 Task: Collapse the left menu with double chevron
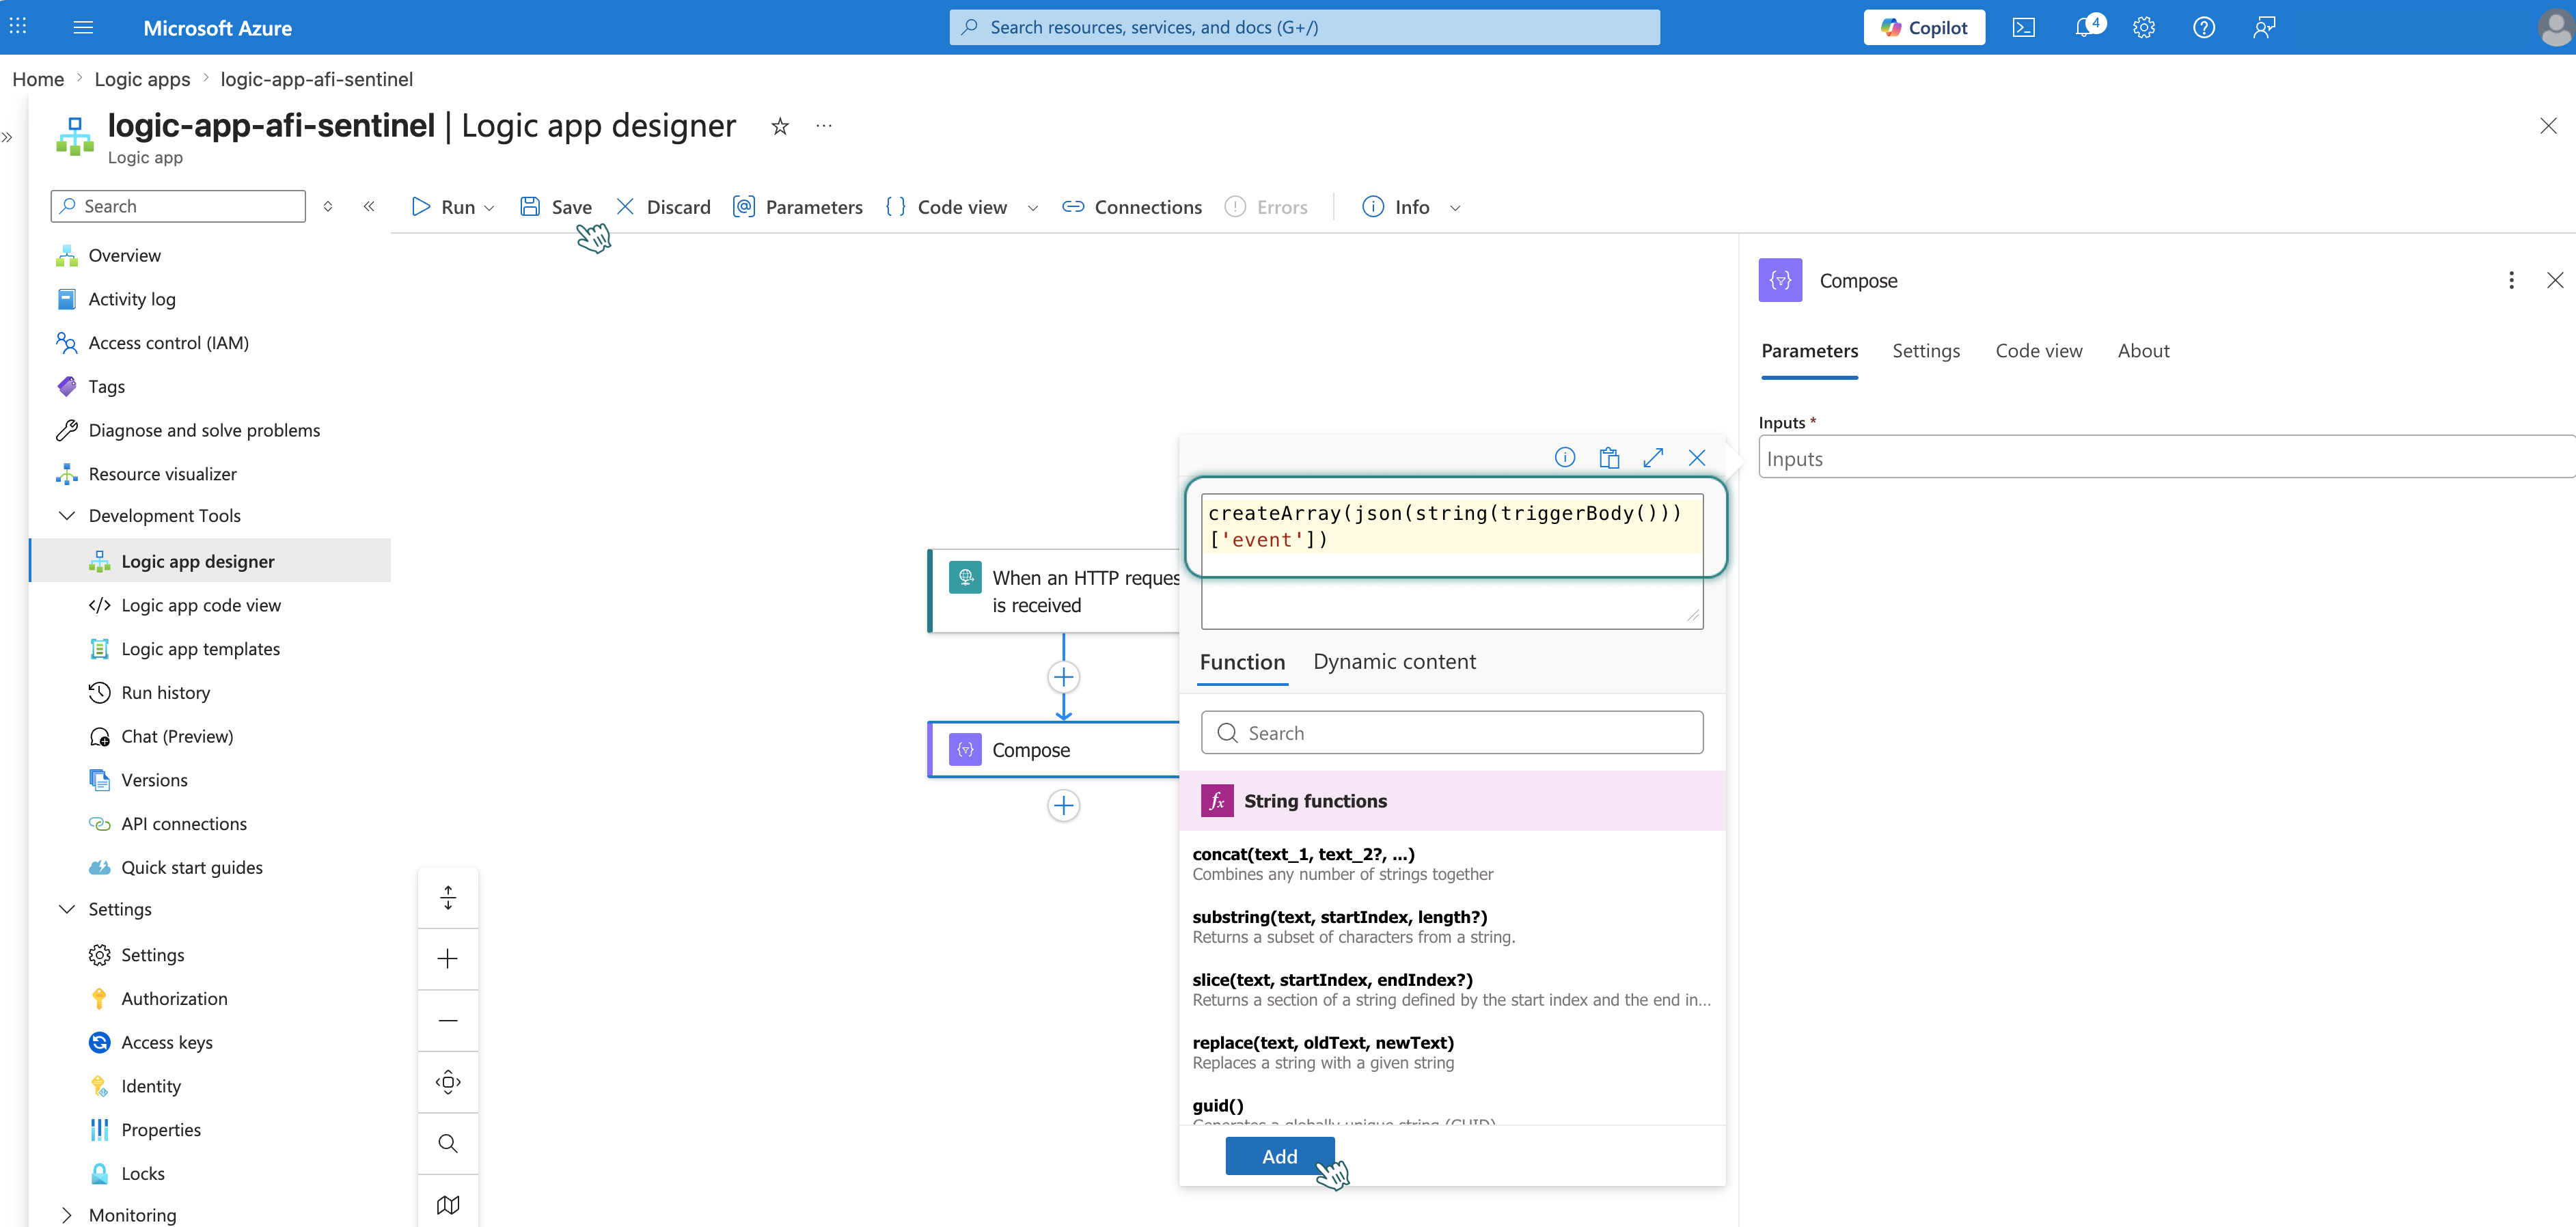[x=369, y=206]
